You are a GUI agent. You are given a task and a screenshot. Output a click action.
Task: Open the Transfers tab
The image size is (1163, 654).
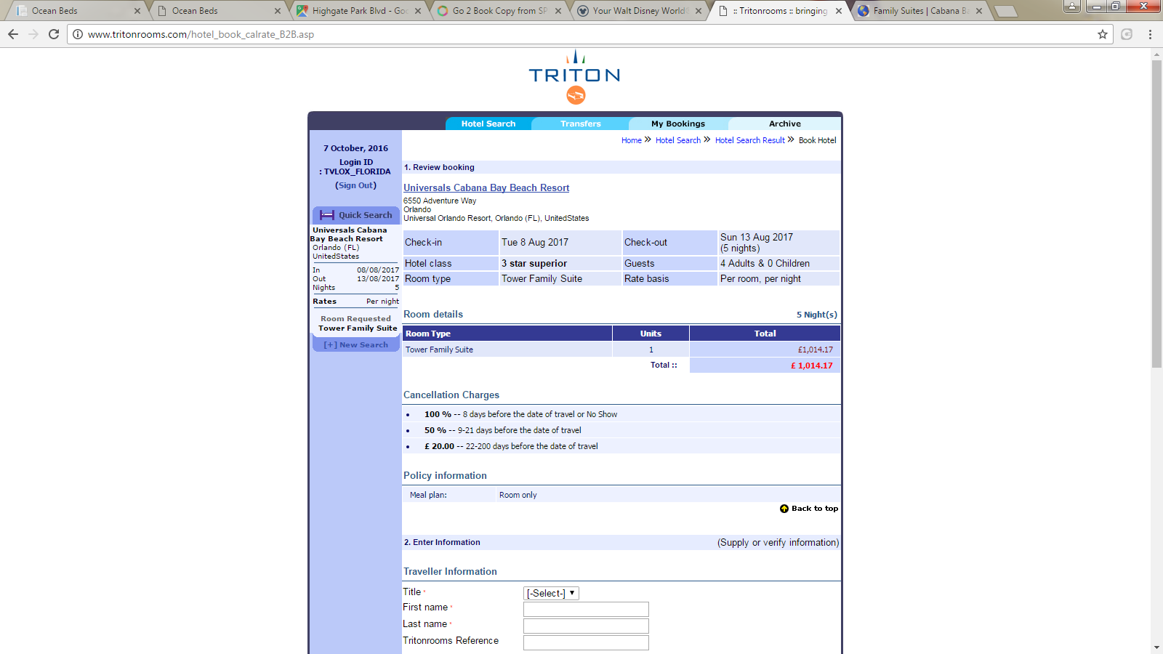point(581,124)
